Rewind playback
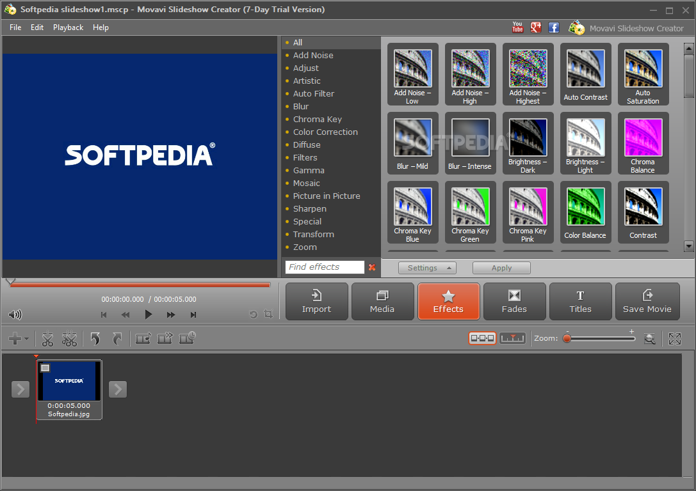This screenshot has height=491, width=696. [x=125, y=315]
